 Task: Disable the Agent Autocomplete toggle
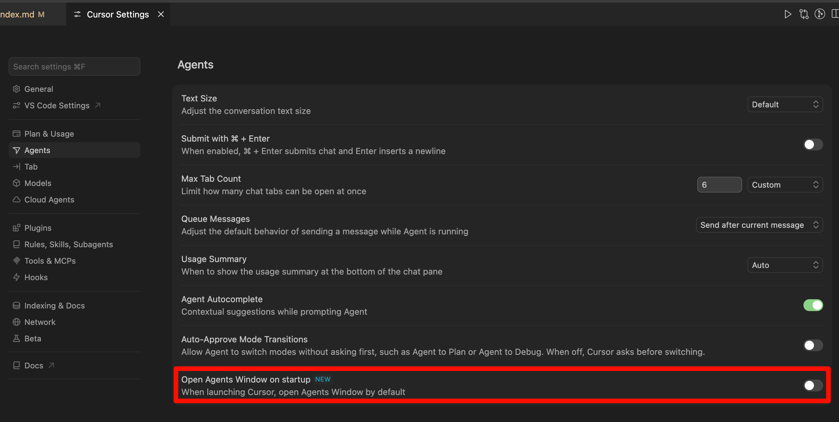pos(813,305)
